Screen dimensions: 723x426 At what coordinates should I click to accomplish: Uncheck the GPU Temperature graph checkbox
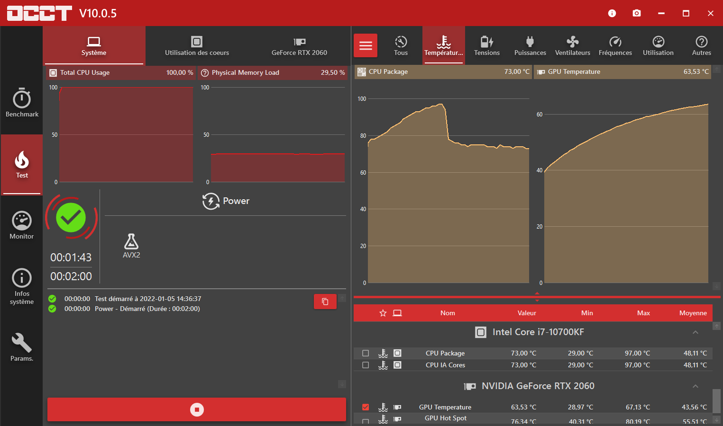coord(366,407)
